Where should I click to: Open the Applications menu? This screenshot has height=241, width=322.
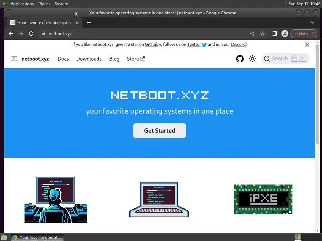[22, 4]
